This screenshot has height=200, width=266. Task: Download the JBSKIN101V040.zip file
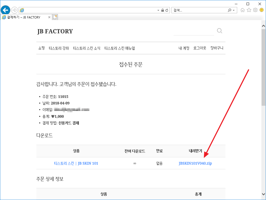click(195, 163)
